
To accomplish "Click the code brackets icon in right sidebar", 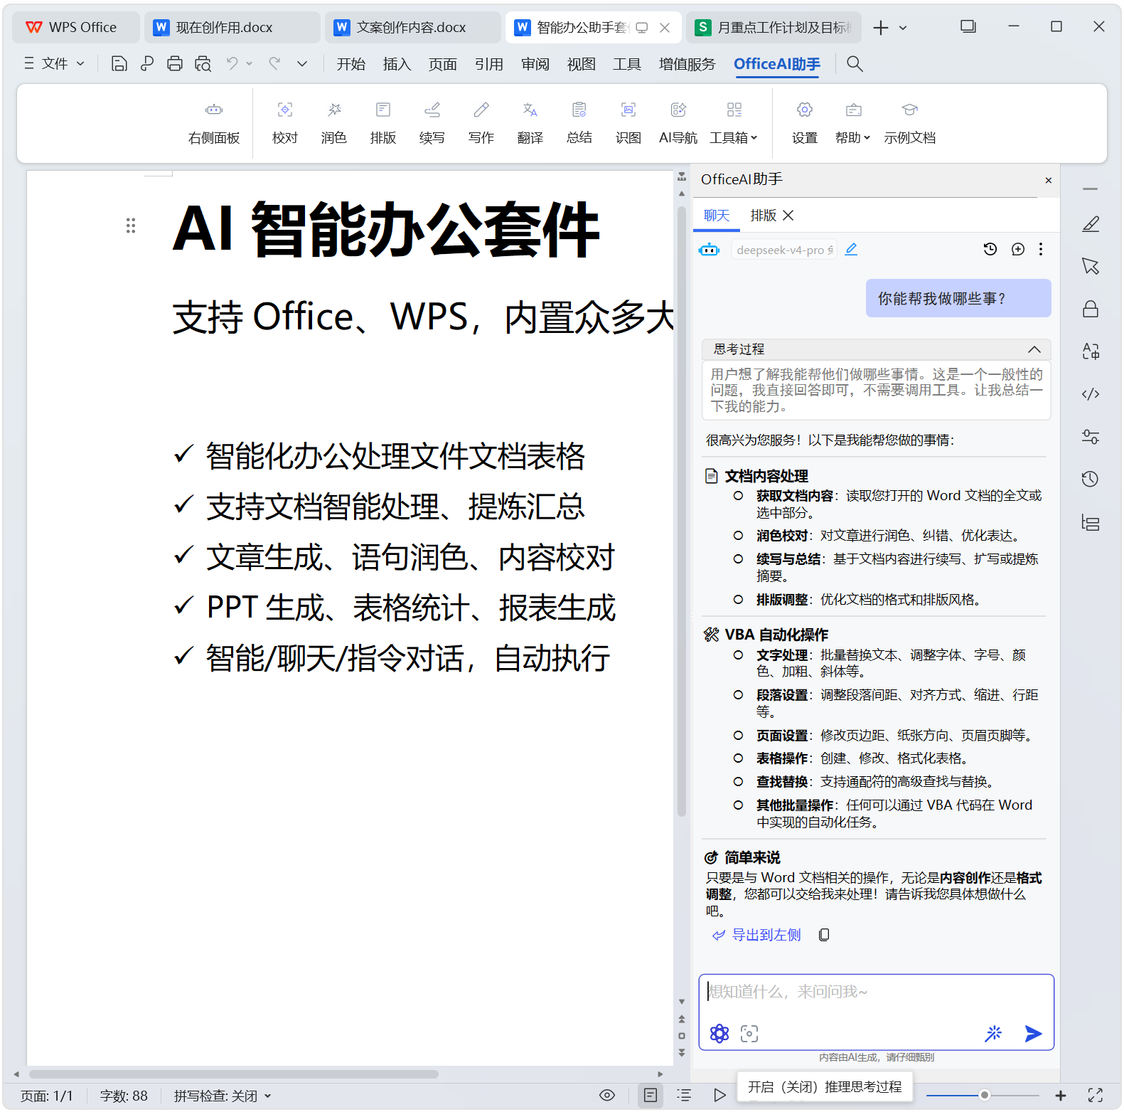I will point(1091,394).
